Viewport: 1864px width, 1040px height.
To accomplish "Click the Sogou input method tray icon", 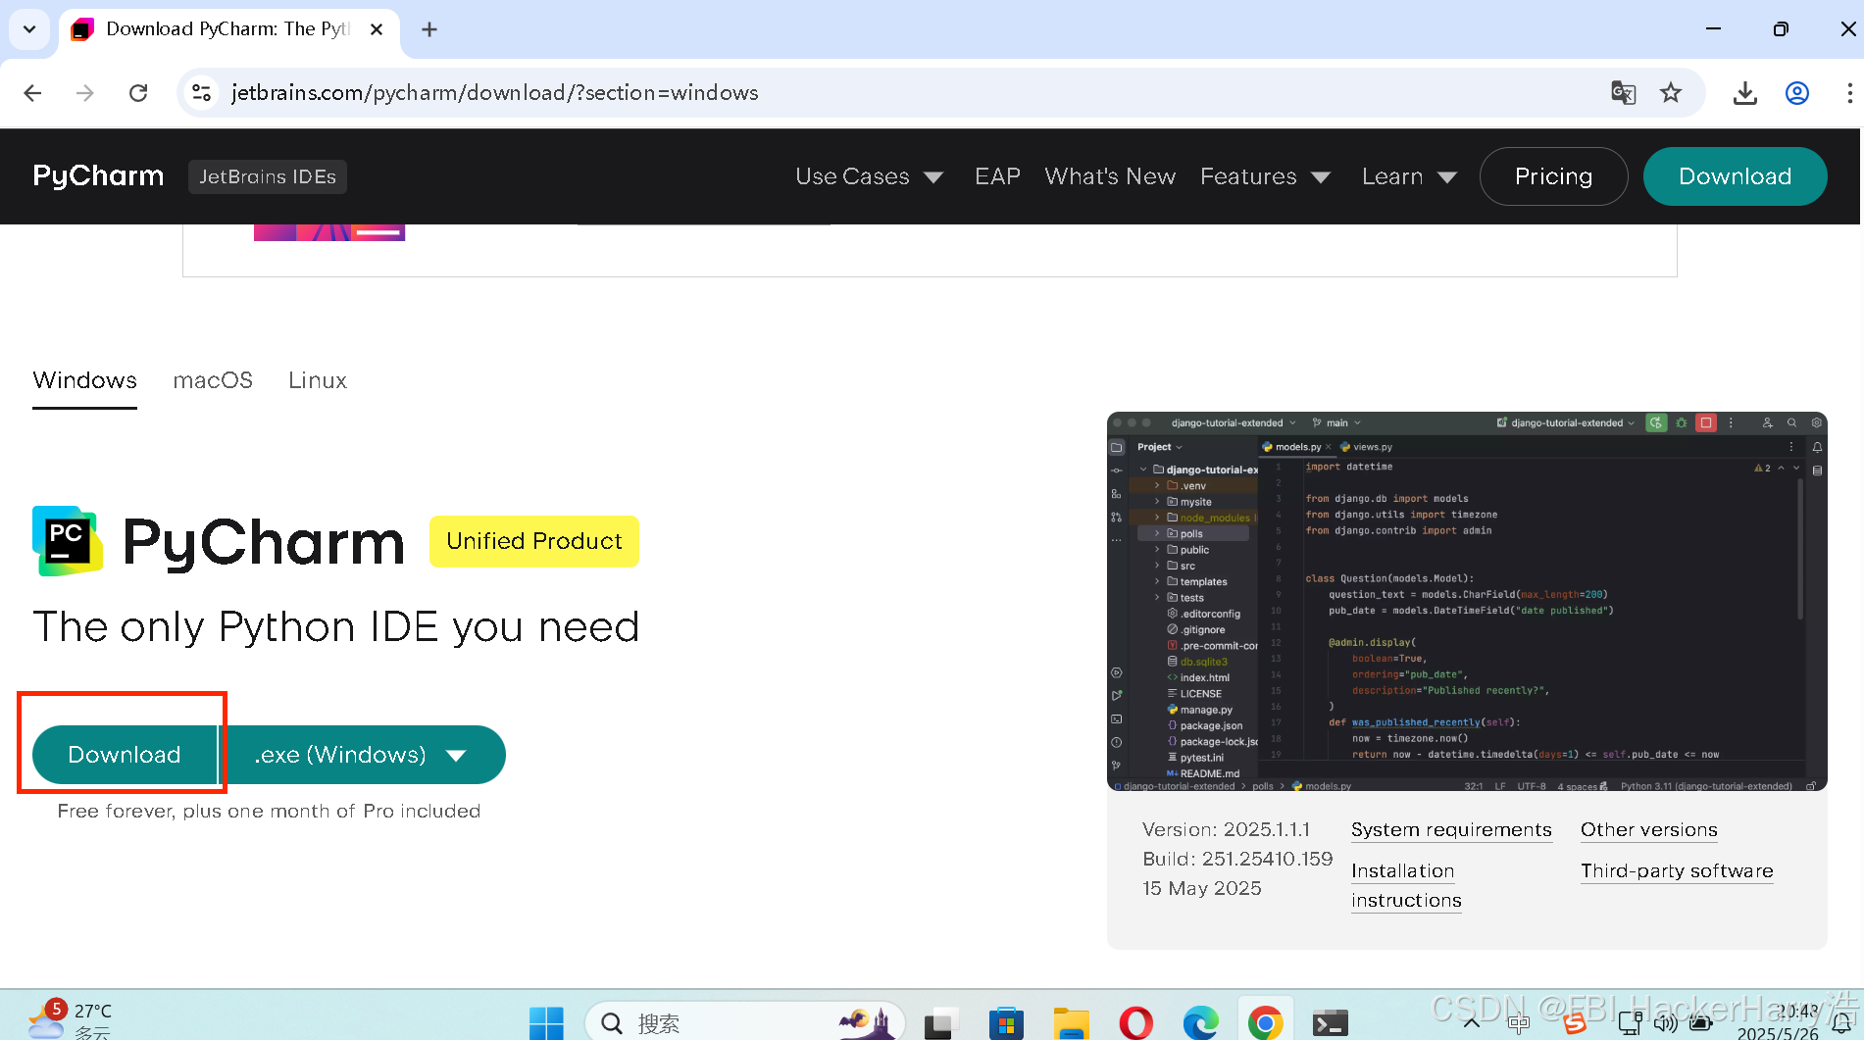I will 1575,1023.
